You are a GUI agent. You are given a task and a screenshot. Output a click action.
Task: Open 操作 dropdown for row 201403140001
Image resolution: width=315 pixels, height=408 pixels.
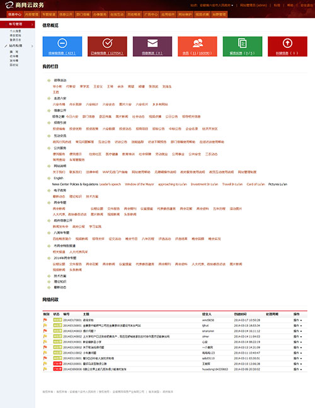pyautogui.click(x=298, y=342)
